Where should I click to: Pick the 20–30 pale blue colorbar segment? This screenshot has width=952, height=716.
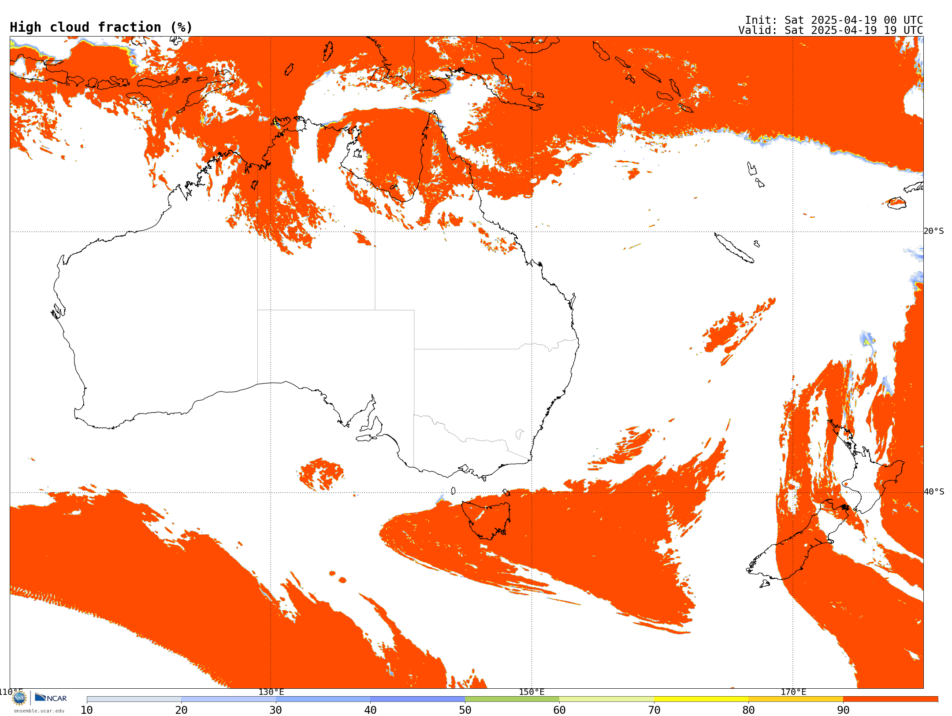(228, 699)
